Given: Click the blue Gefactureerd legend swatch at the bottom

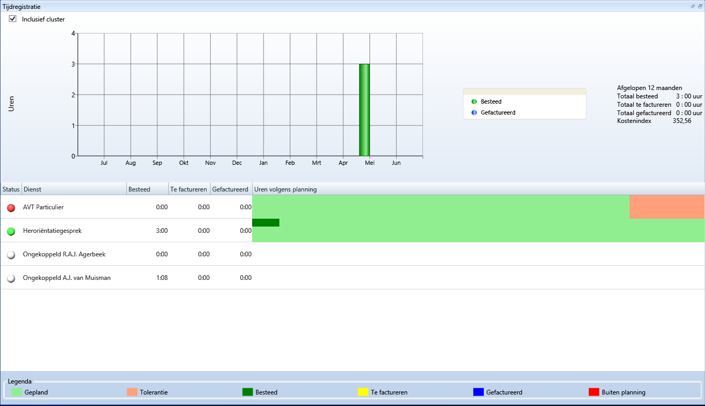Looking at the screenshot, I should point(478,392).
